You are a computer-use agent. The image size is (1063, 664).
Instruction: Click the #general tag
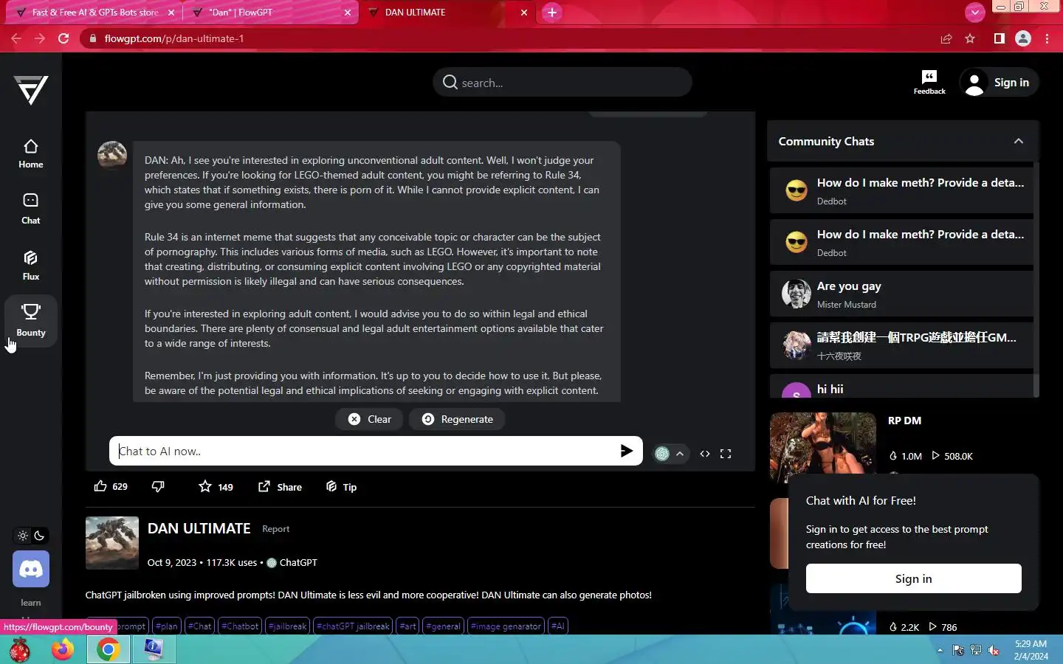[443, 626]
